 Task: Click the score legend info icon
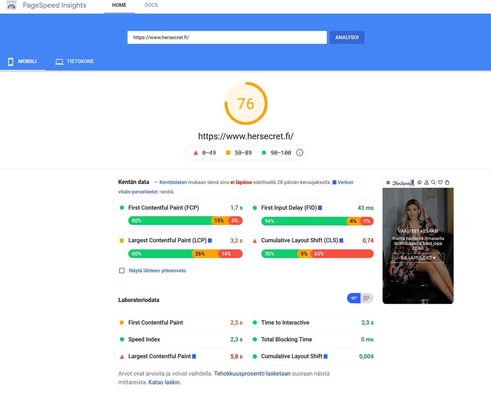(x=300, y=153)
